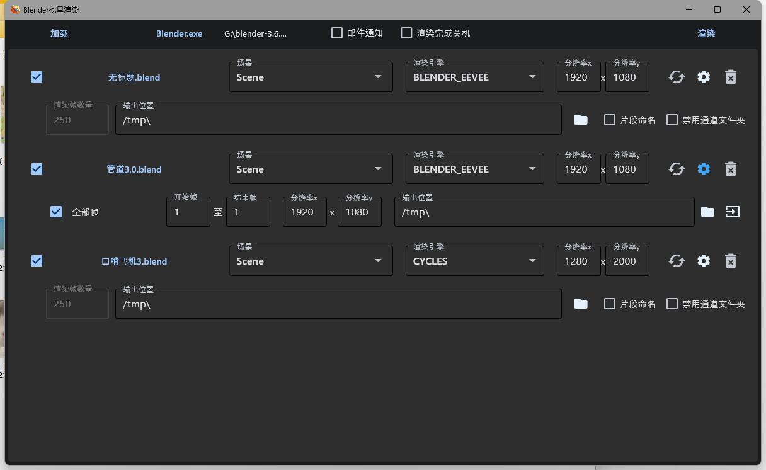This screenshot has height=470, width=766.
Task: Click 分辨率x field in 全部帧 row
Action: (305, 212)
